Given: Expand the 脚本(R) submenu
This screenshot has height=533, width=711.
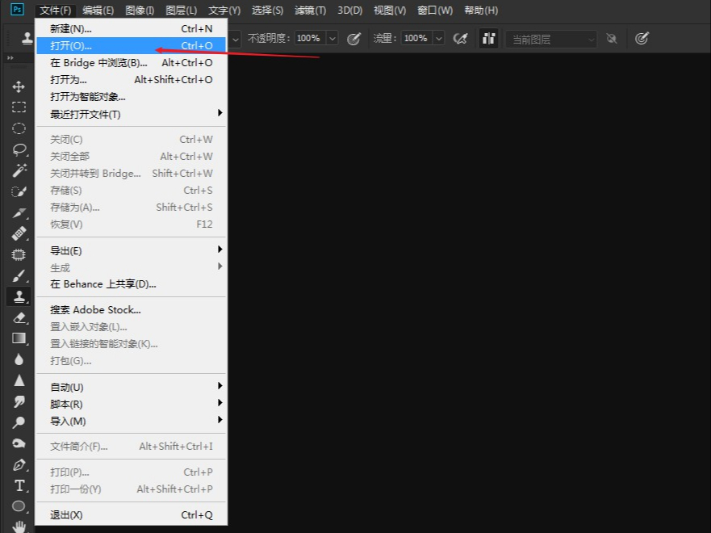Looking at the screenshot, I should (x=131, y=404).
